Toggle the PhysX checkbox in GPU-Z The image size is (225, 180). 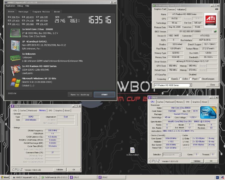point(190,79)
